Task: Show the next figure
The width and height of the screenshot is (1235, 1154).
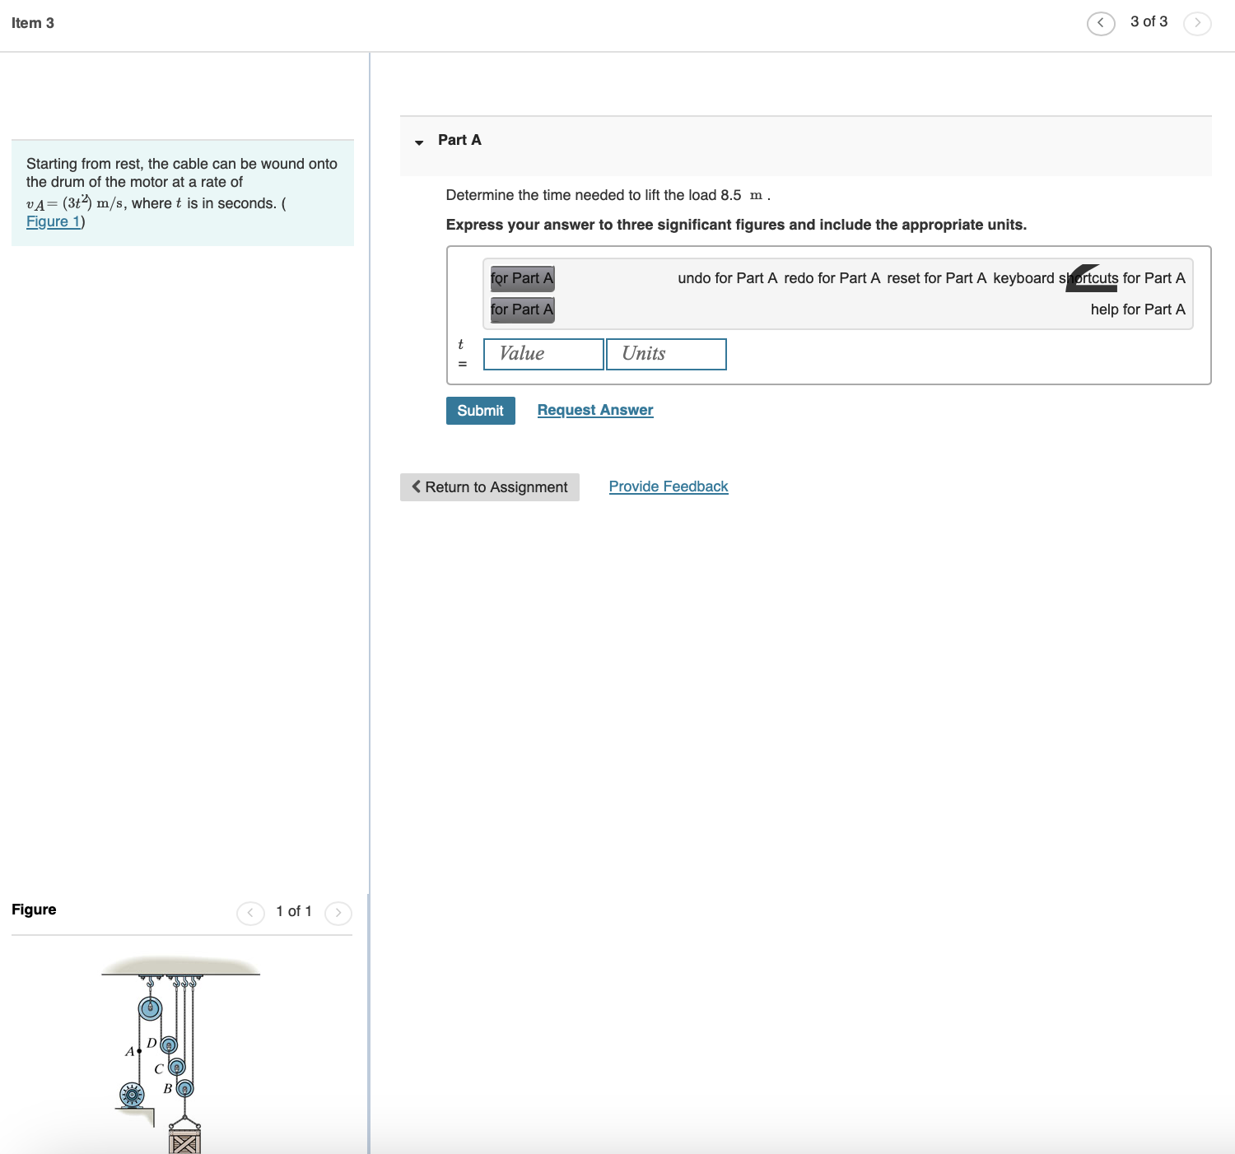Action: click(x=338, y=913)
